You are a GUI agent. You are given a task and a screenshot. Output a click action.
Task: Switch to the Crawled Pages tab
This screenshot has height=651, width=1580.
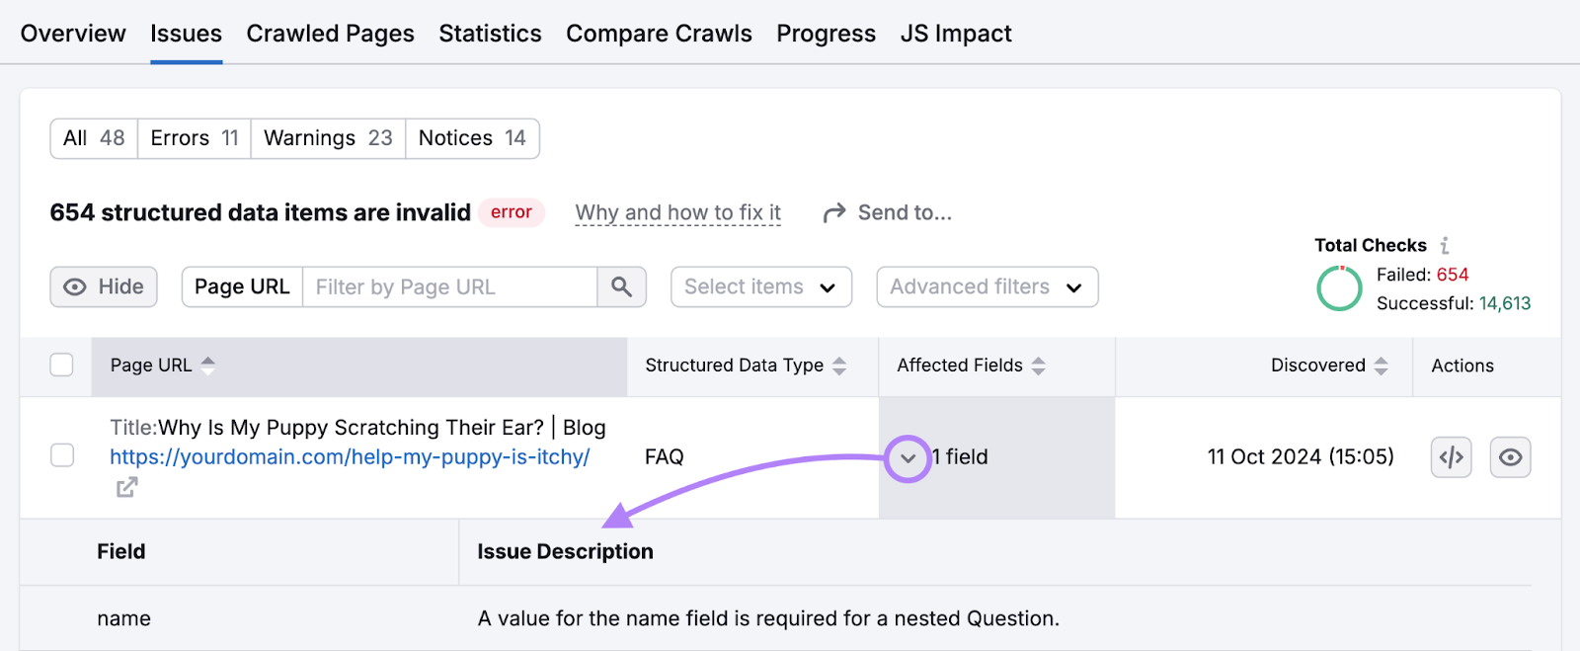click(x=330, y=33)
